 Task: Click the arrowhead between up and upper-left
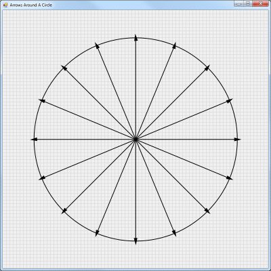[x=97, y=45]
